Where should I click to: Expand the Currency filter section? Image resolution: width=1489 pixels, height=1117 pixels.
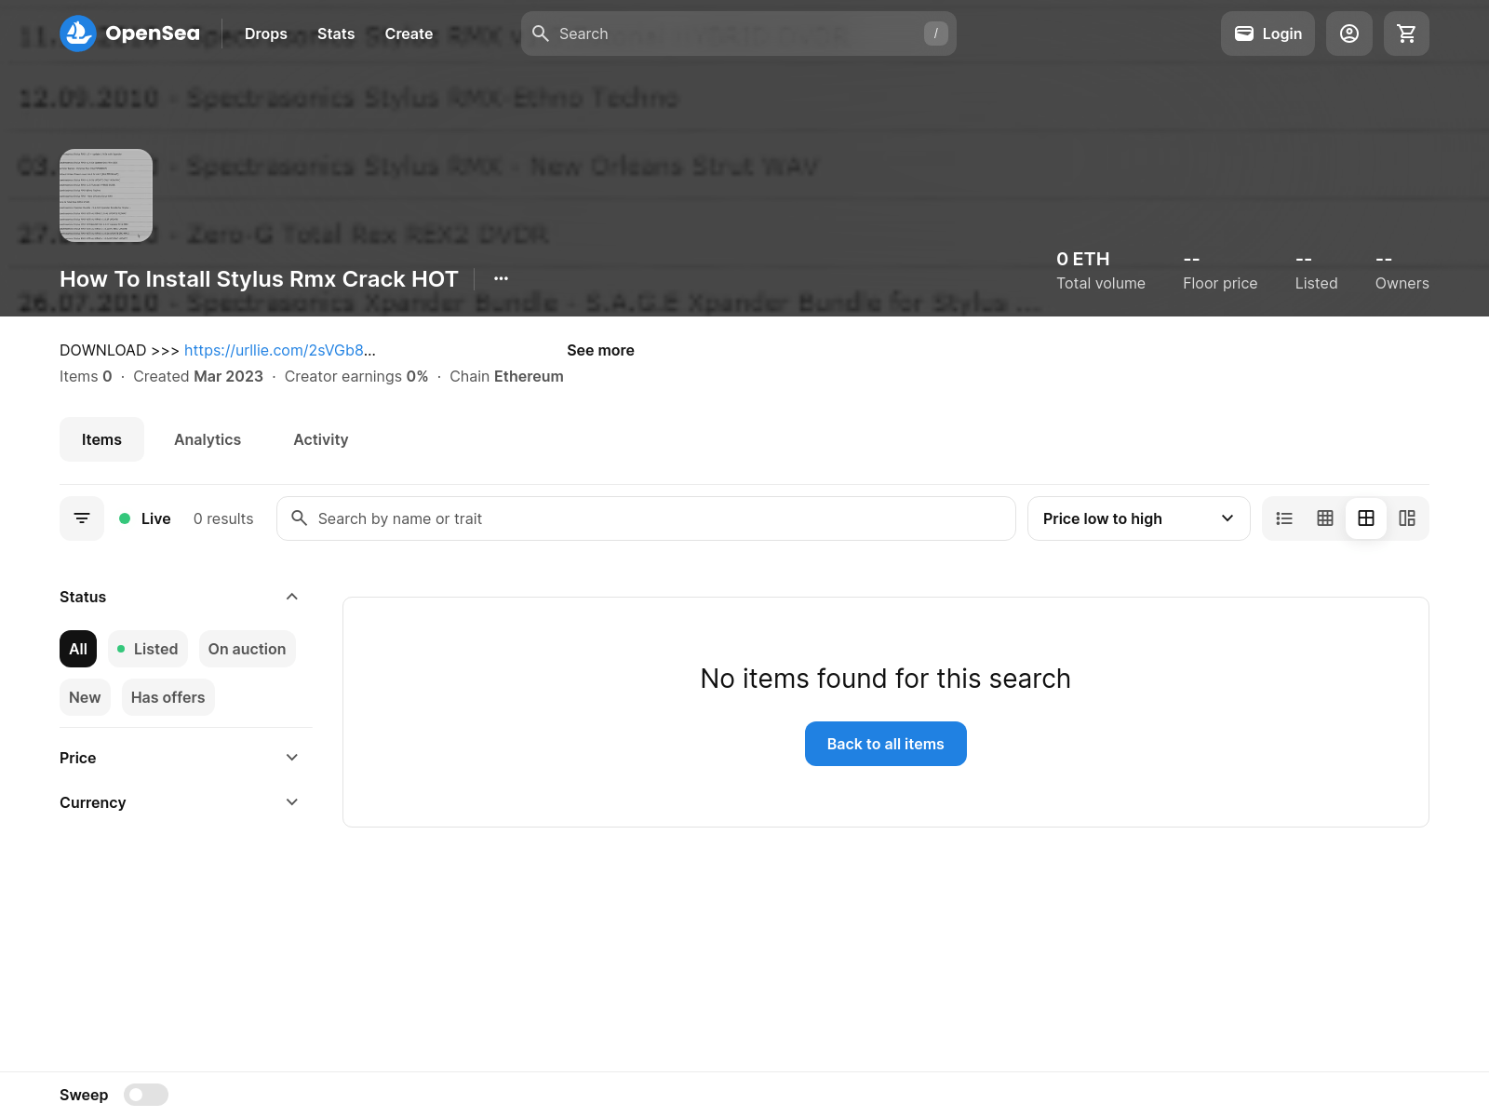pos(180,802)
